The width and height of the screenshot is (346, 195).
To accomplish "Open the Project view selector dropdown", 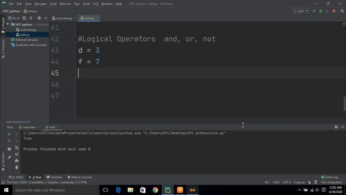I will [14, 18].
